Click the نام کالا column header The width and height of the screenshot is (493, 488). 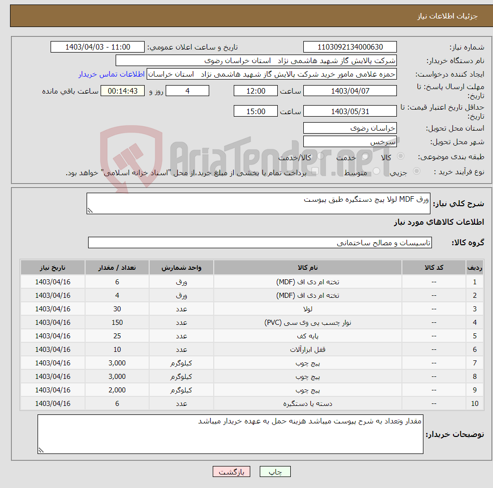point(307,267)
